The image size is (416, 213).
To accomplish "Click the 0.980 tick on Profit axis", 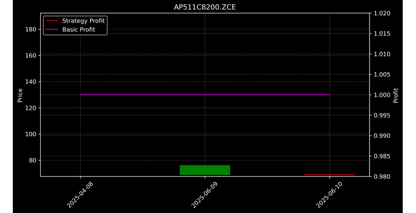I will click(382, 177).
